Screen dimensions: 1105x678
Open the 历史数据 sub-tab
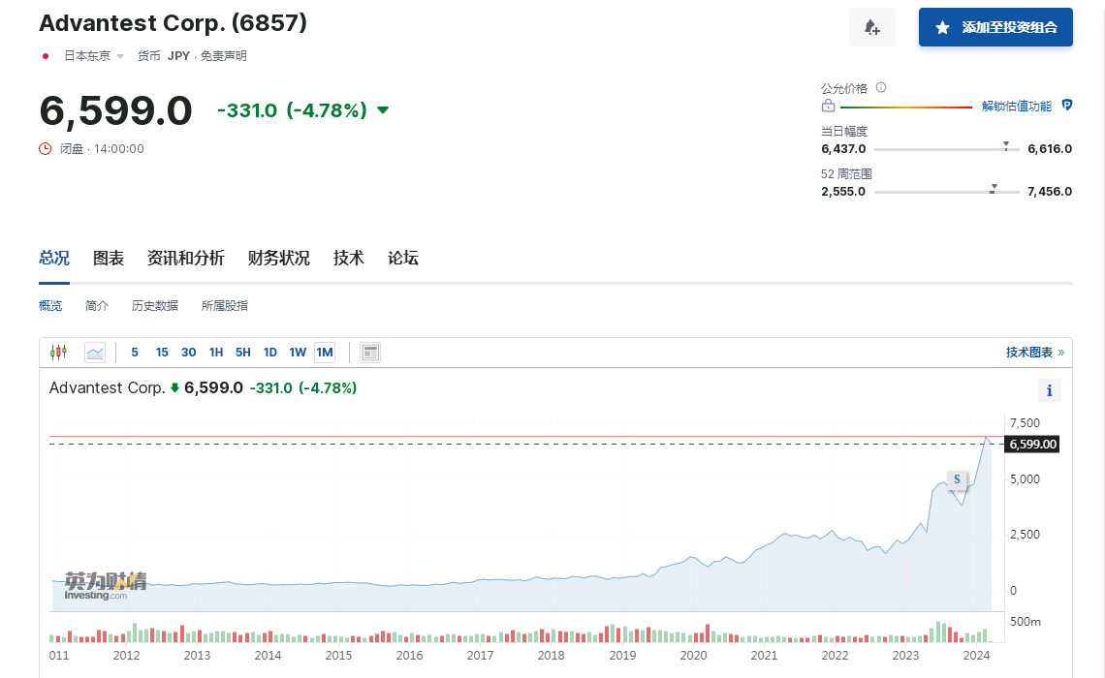pos(155,305)
